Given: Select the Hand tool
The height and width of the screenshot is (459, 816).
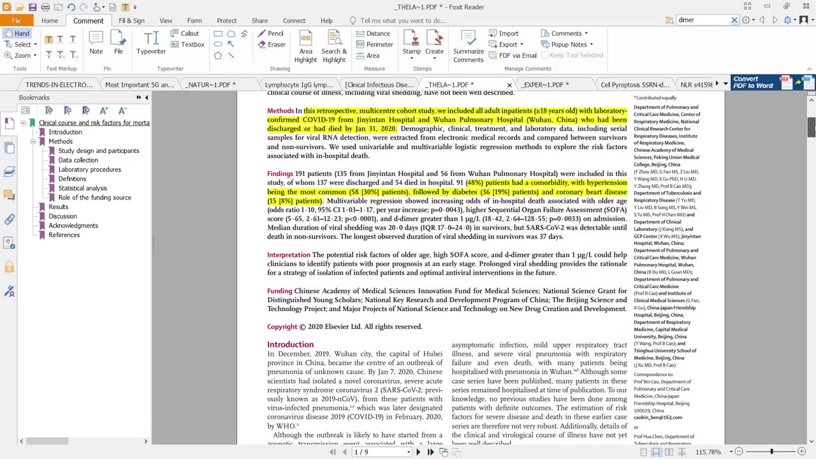Looking at the screenshot, I should [16, 33].
